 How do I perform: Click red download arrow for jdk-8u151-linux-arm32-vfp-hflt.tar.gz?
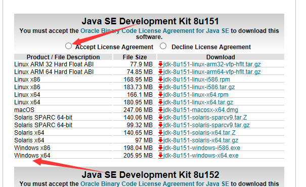click(161, 64)
